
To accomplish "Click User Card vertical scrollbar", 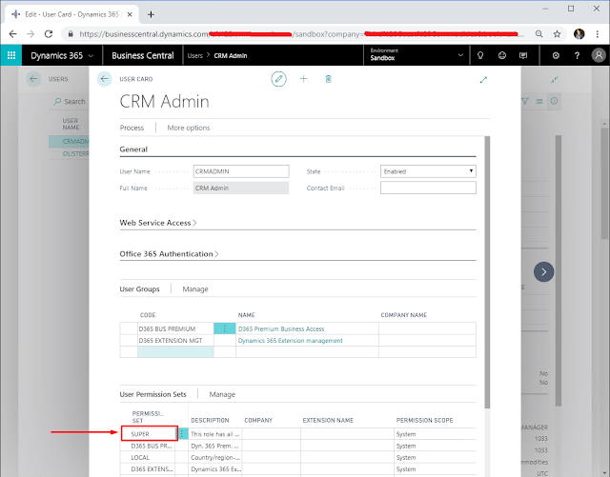I will pos(487,272).
